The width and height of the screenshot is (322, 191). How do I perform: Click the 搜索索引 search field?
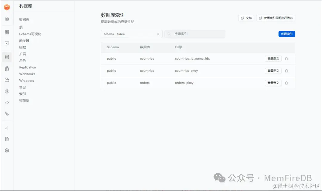(x=195, y=34)
